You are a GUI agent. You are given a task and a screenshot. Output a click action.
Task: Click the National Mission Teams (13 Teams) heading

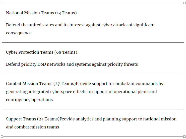[41, 13]
